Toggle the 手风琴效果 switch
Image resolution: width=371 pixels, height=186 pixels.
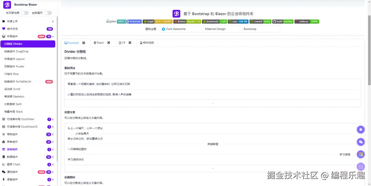[x=25, y=13]
